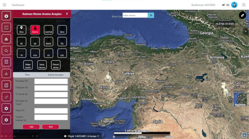This screenshot has height=139, width=249.
Task: Click the CBS search button
Action: (31, 127)
